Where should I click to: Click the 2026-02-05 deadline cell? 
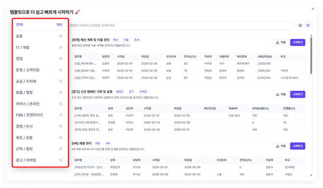tap(182, 116)
